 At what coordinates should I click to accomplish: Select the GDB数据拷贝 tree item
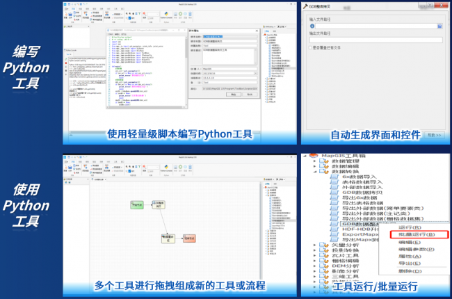click(362, 193)
